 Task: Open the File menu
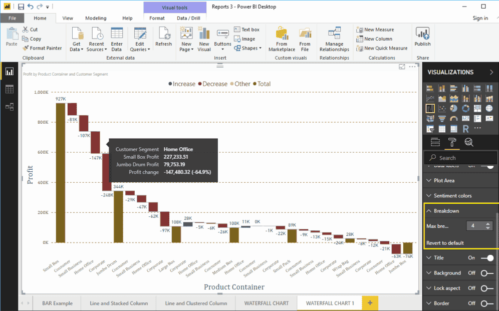pos(12,18)
